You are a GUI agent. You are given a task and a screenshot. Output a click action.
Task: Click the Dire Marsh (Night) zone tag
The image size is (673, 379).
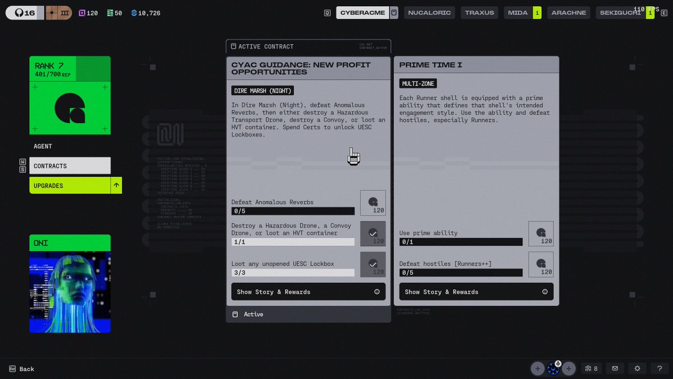coord(262,90)
